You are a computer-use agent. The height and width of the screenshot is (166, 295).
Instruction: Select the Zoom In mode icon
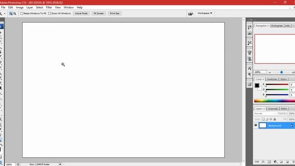(x=11, y=13)
